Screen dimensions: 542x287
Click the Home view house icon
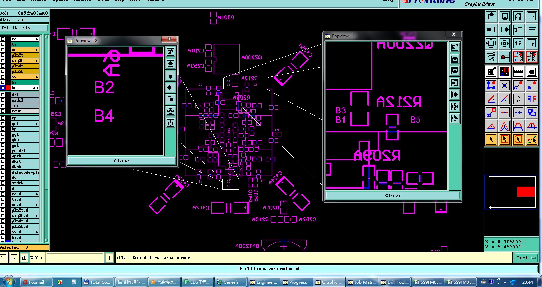point(518,16)
